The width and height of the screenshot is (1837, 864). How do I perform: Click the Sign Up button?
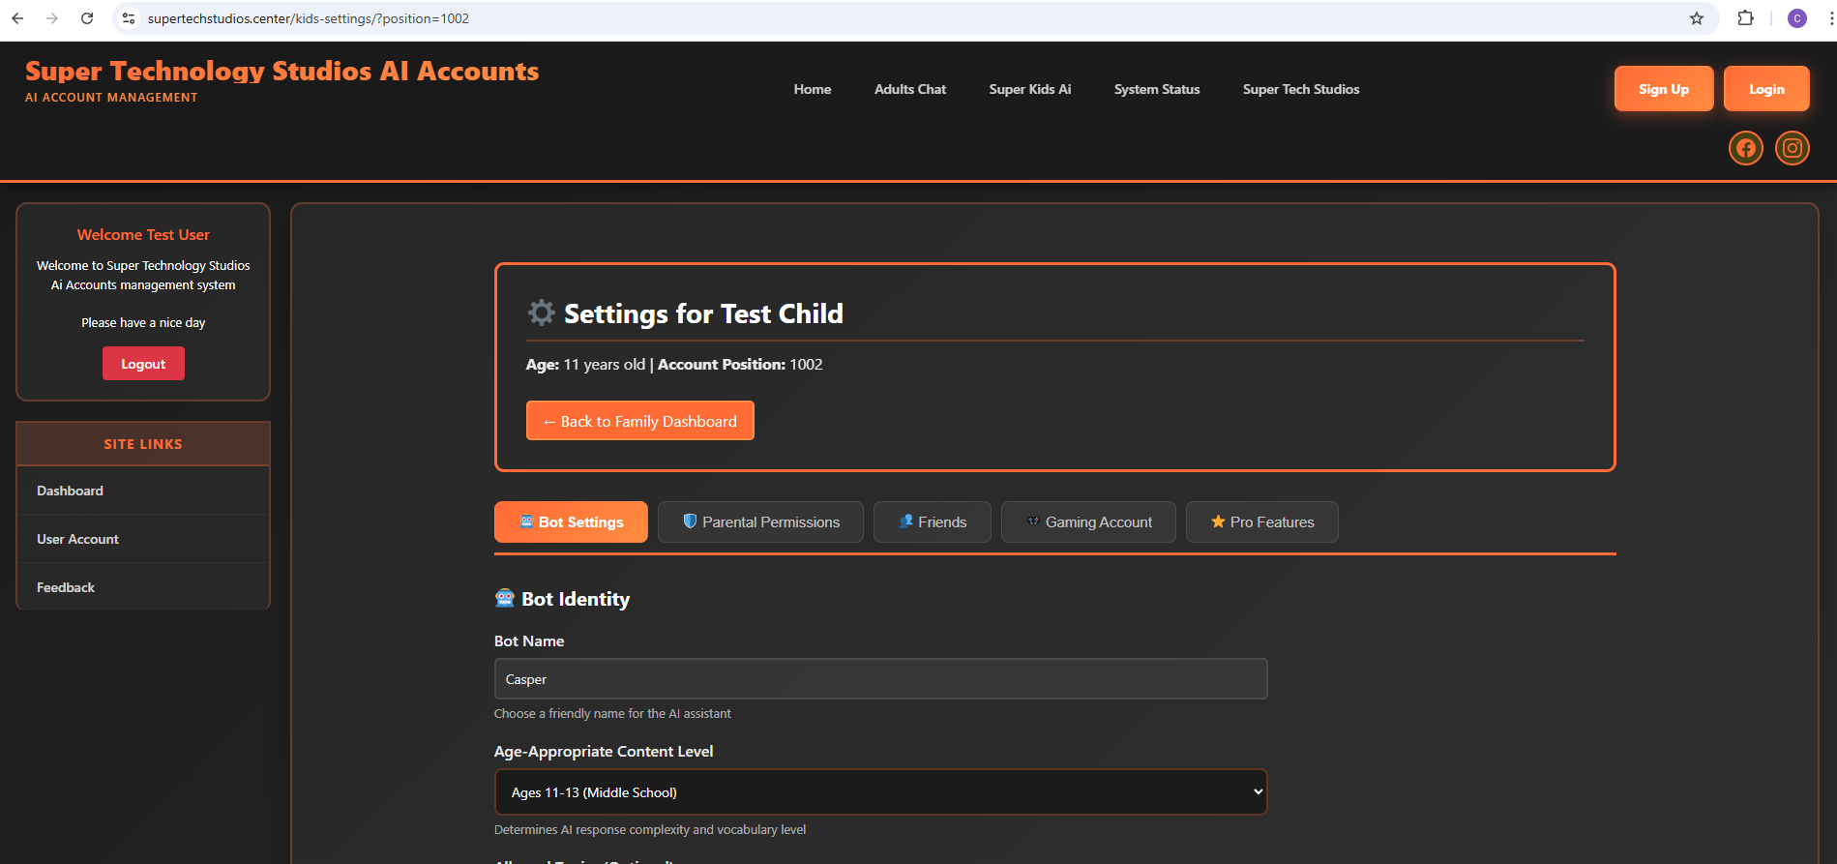point(1664,89)
